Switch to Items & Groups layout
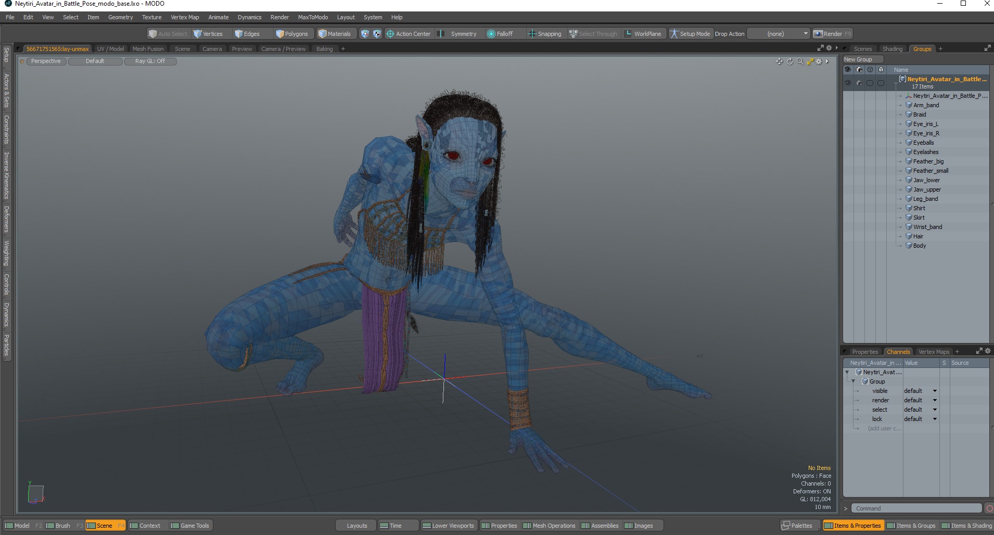 pos(911,526)
